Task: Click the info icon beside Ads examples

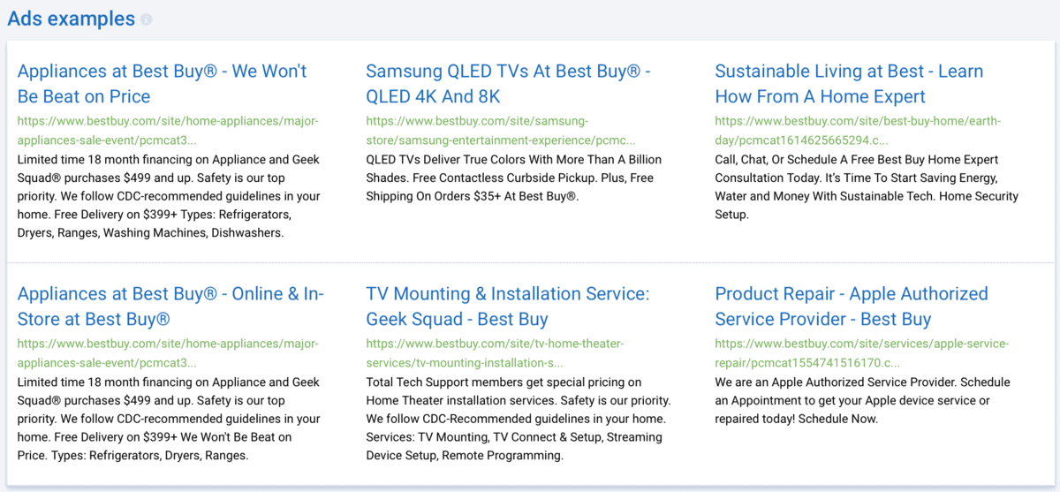Action: [146, 19]
